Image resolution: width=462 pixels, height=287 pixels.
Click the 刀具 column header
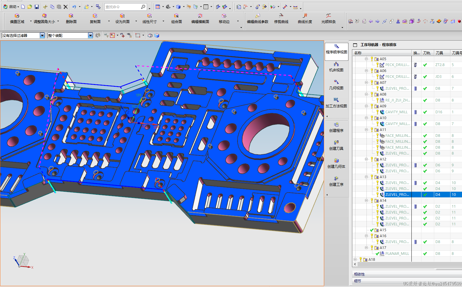pos(442,53)
